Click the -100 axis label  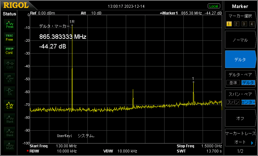[x=26, y=143]
